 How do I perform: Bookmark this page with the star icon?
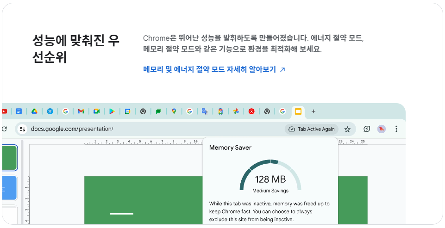[347, 129]
